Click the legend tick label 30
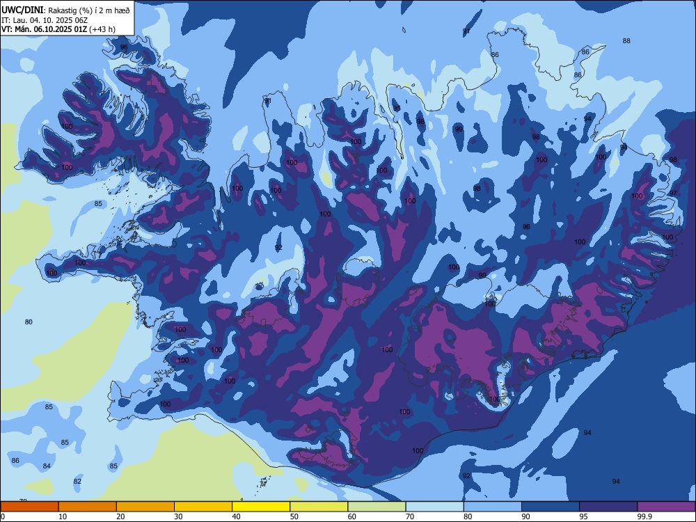Image resolution: width=696 pixels, height=522 pixels. coord(178,516)
